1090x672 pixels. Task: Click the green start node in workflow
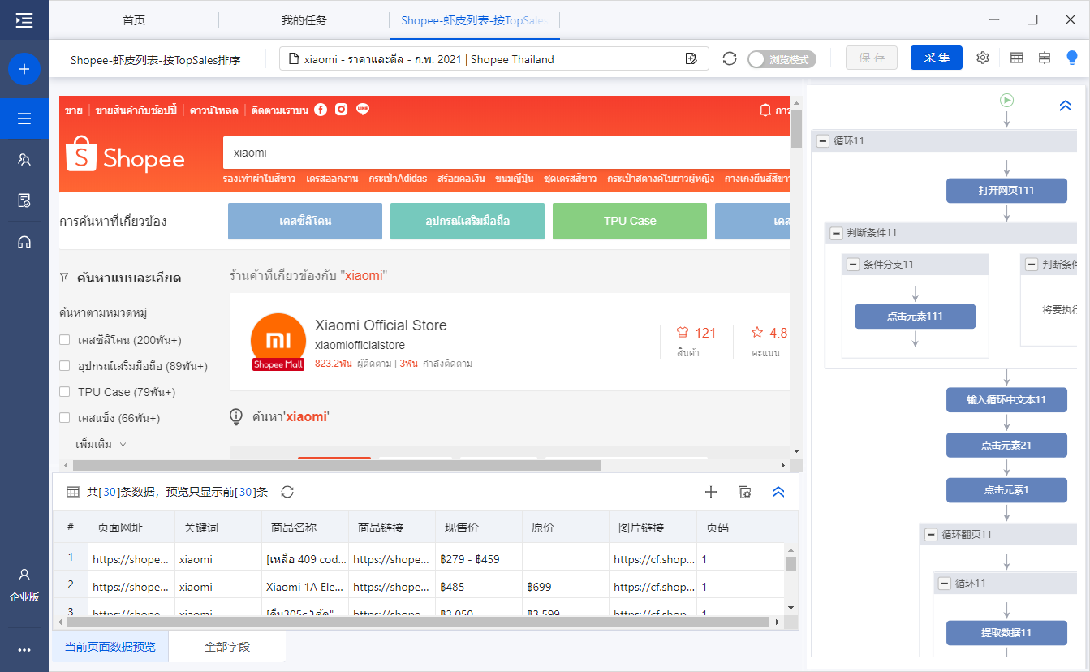[1006, 100]
